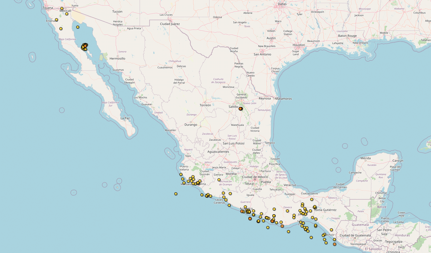Click the Cancún label

(x=398, y=161)
